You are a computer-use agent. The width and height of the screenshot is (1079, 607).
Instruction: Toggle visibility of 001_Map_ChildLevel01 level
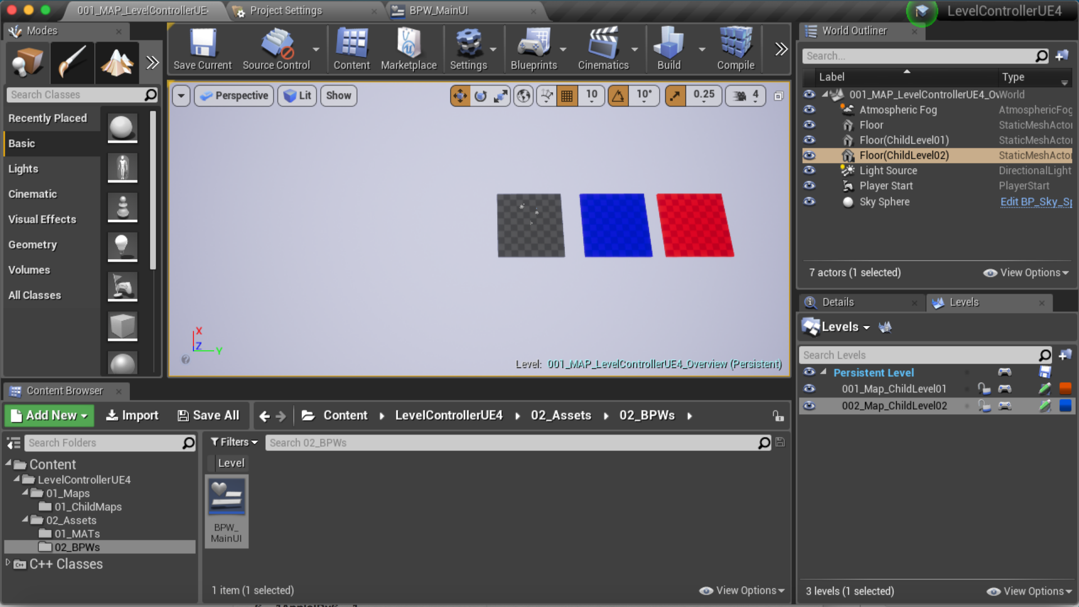[x=809, y=389]
